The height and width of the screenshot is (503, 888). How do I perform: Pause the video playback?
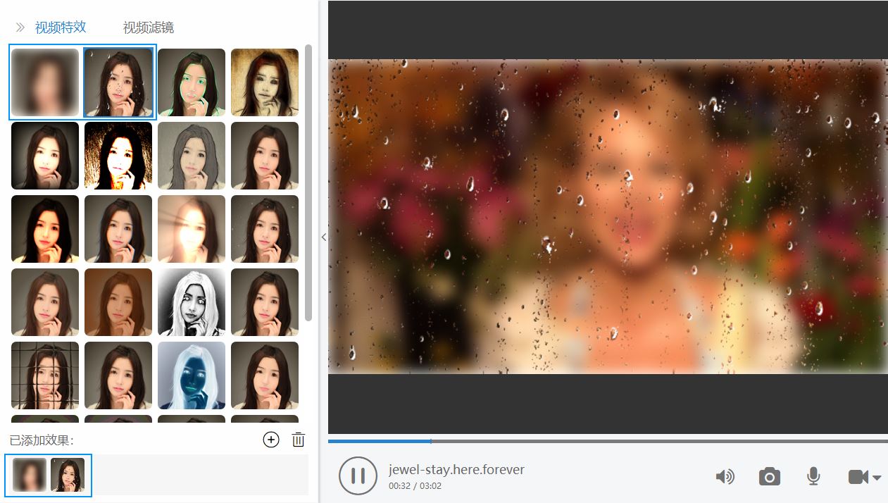(x=358, y=476)
